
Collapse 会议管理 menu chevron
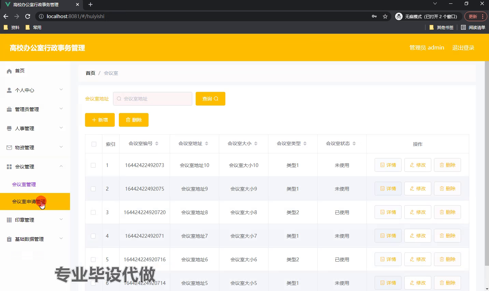(x=61, y=166)
